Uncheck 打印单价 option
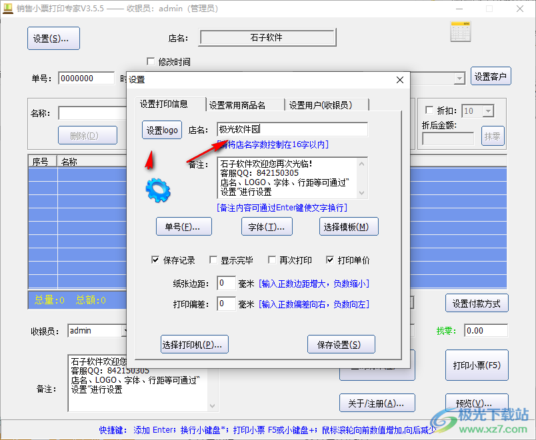The height and width of the screenshot is (440, 536). tap(330, 260)
